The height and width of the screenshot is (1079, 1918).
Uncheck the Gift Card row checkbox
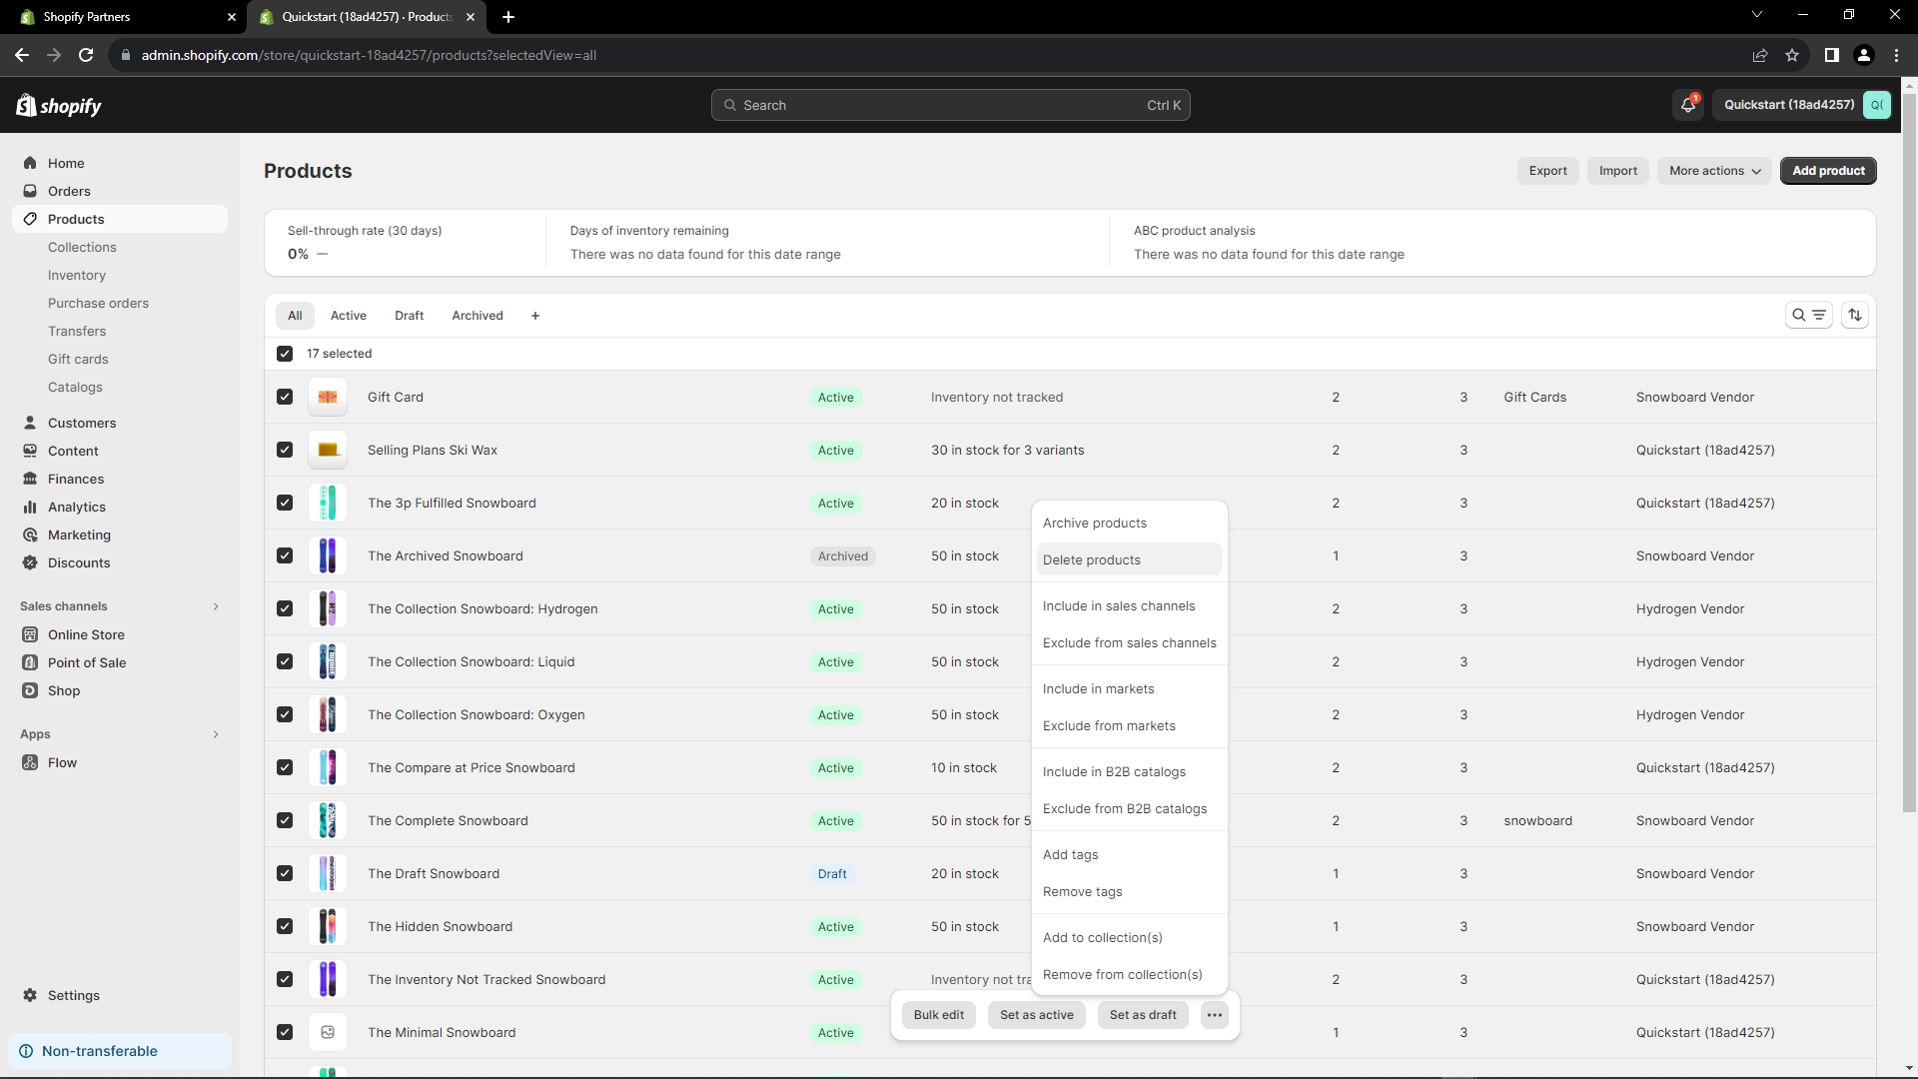point(285,397)
